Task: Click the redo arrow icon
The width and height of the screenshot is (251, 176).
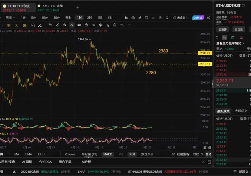Action: (129, 25)
